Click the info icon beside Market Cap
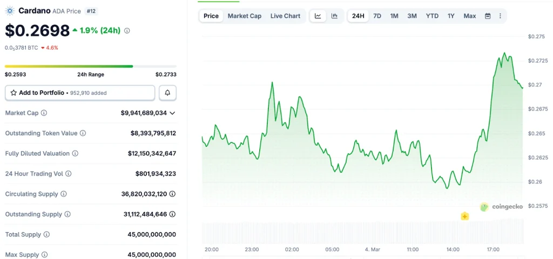 tap(44, 113)
